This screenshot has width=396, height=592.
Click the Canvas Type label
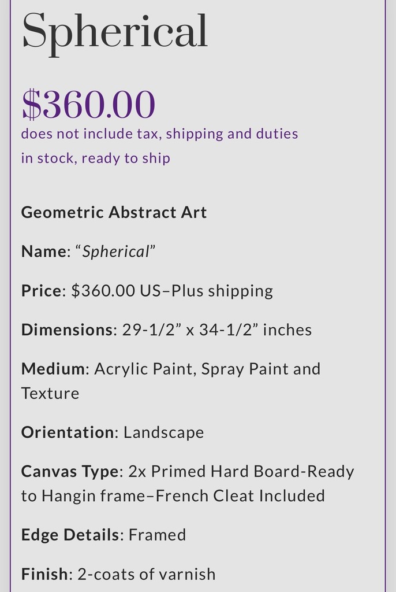pos(69,471)
